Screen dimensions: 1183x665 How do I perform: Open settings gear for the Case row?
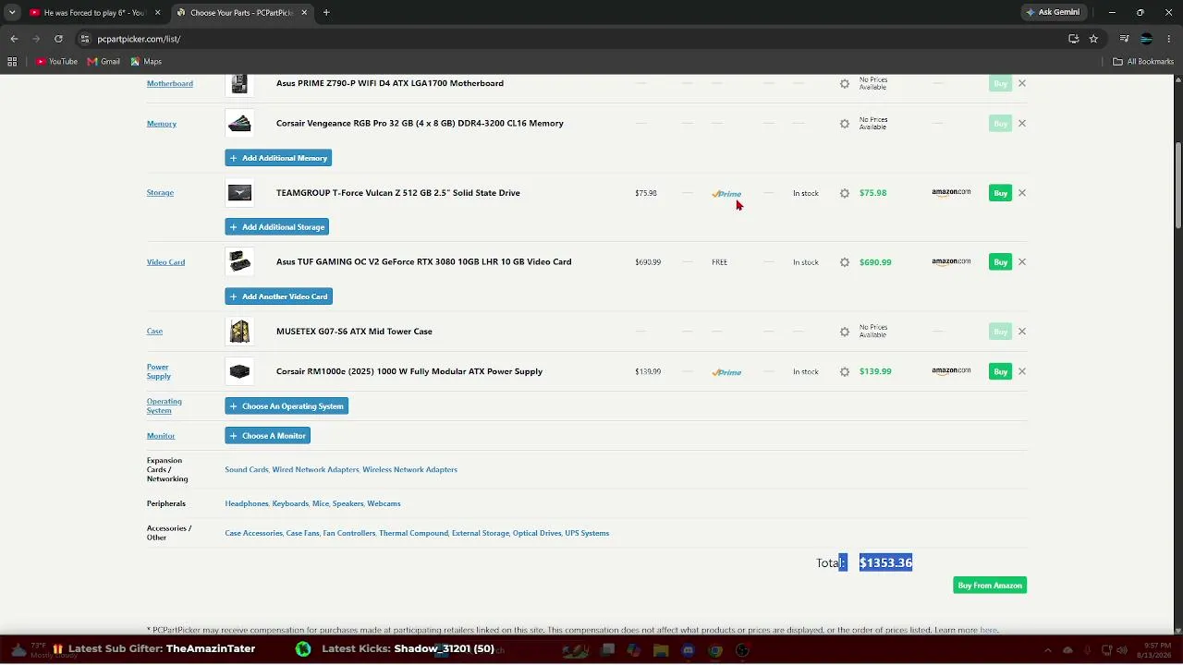[845, 332]
